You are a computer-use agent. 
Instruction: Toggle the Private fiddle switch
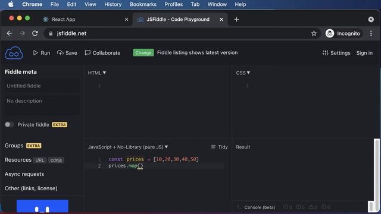(10, 125)
